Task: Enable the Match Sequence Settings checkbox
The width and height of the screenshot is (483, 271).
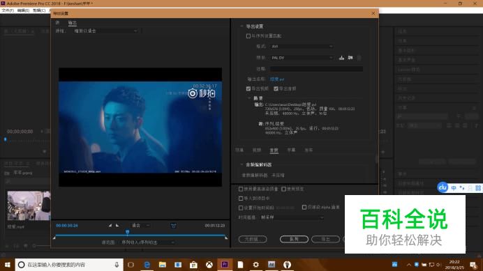Action: click(x=248, y=36)
